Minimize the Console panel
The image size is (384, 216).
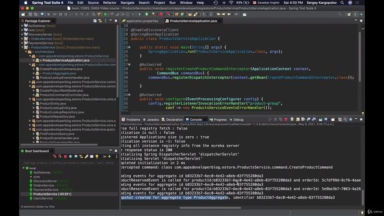pos(356,119)
